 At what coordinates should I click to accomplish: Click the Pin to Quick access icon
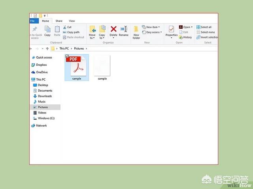click(x=35, y=29)
